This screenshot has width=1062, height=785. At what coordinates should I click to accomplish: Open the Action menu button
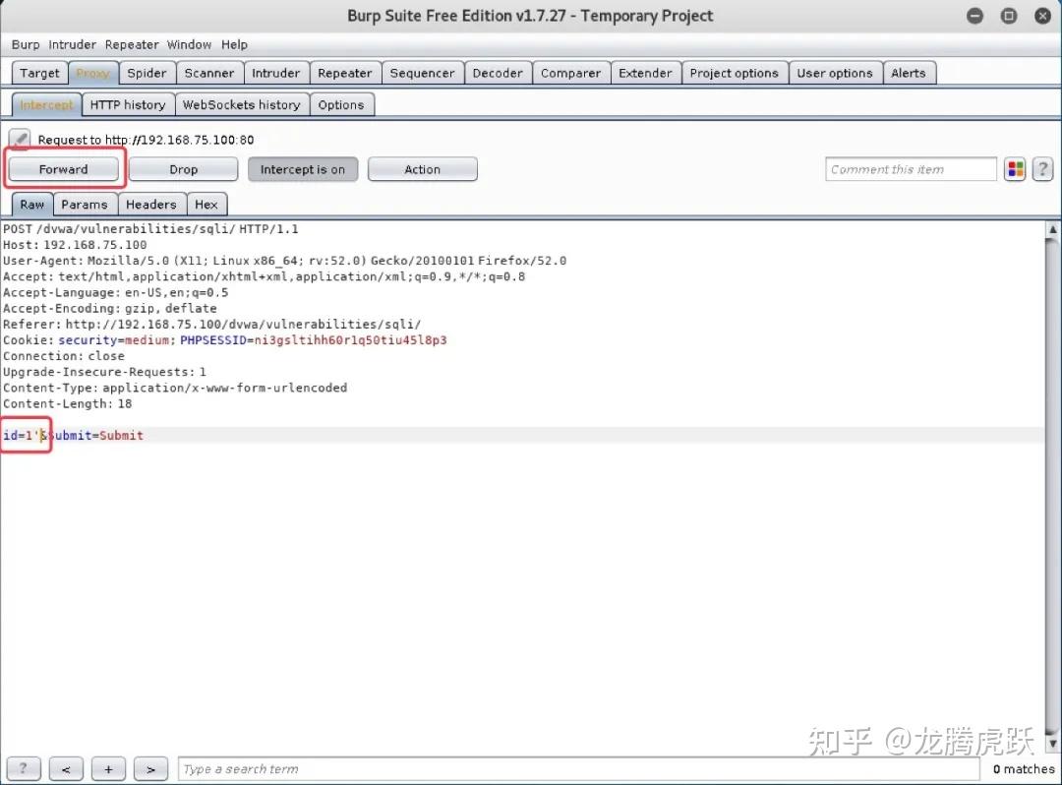click(422, 168)
